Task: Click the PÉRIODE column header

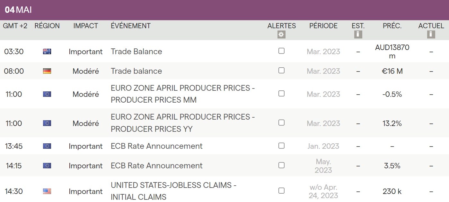Action: coord(323,26)
